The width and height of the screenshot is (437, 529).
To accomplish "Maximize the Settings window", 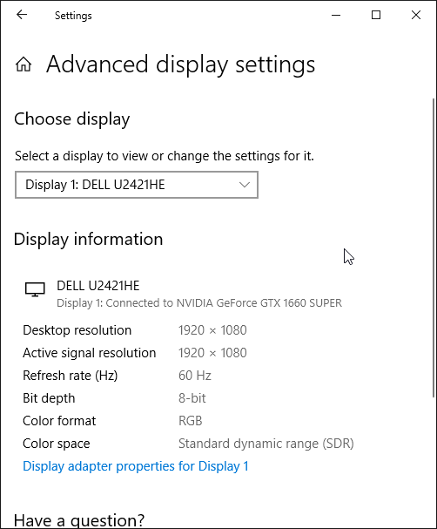I will [x=376, y=15].
